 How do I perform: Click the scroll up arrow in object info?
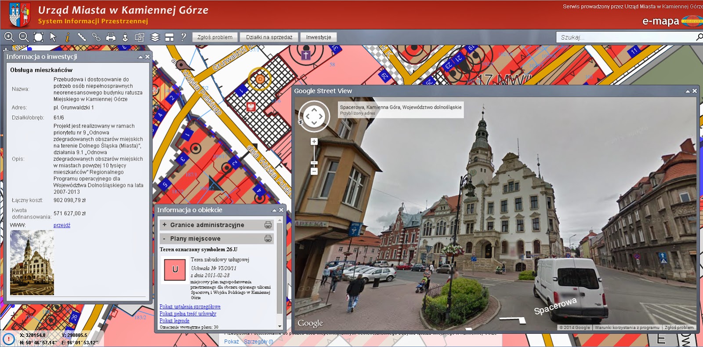279,220
